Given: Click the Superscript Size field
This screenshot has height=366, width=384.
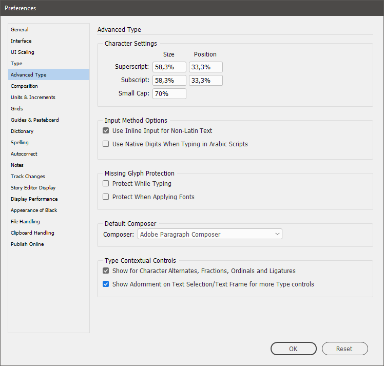Looking at the screenshot, I should point(169,67).
